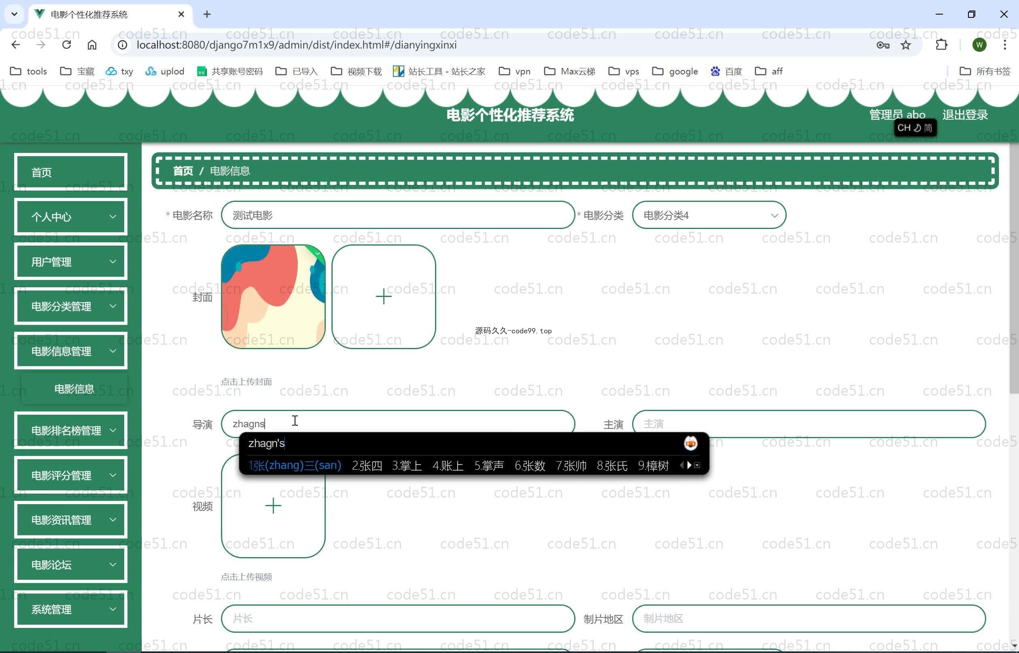Expand the 电影排名榜管理 menu
This screenshot has width=1019, height=653.
[71, 430]
